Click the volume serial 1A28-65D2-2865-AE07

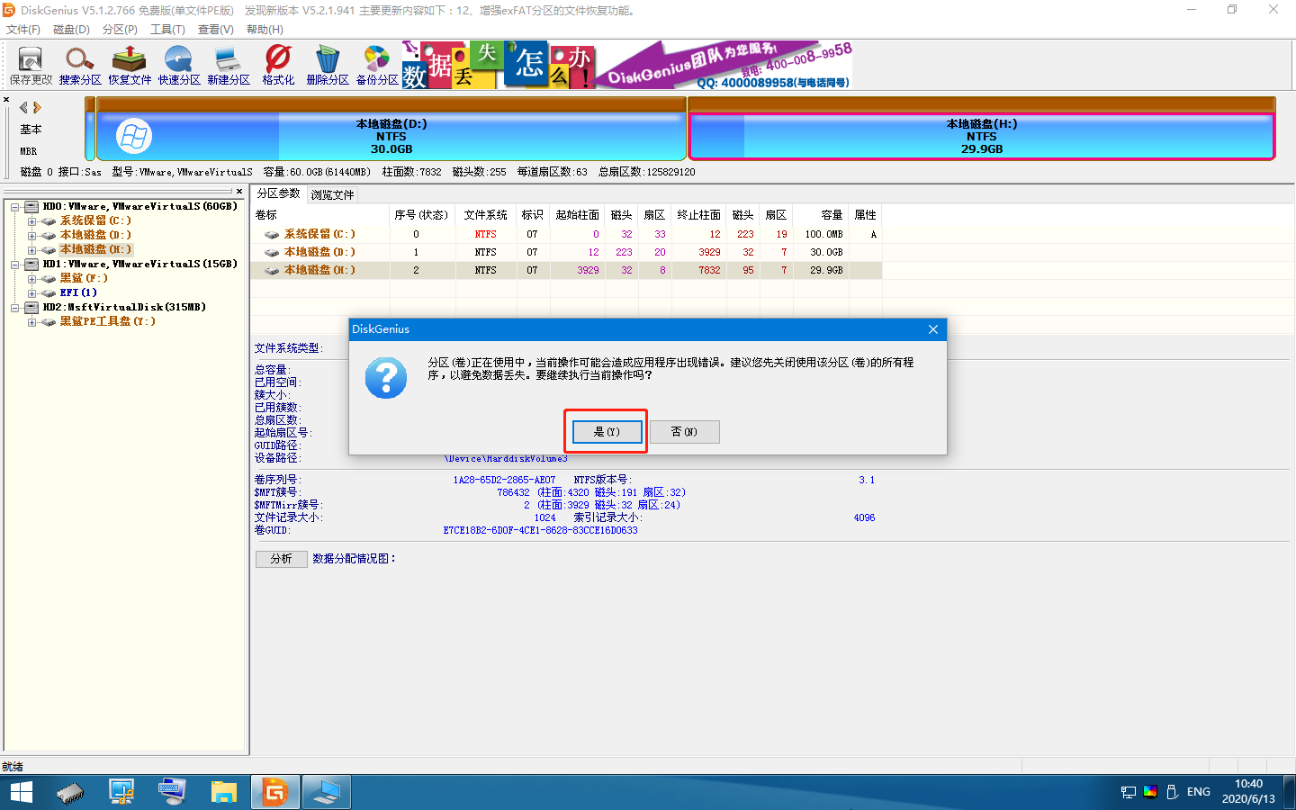504,480
